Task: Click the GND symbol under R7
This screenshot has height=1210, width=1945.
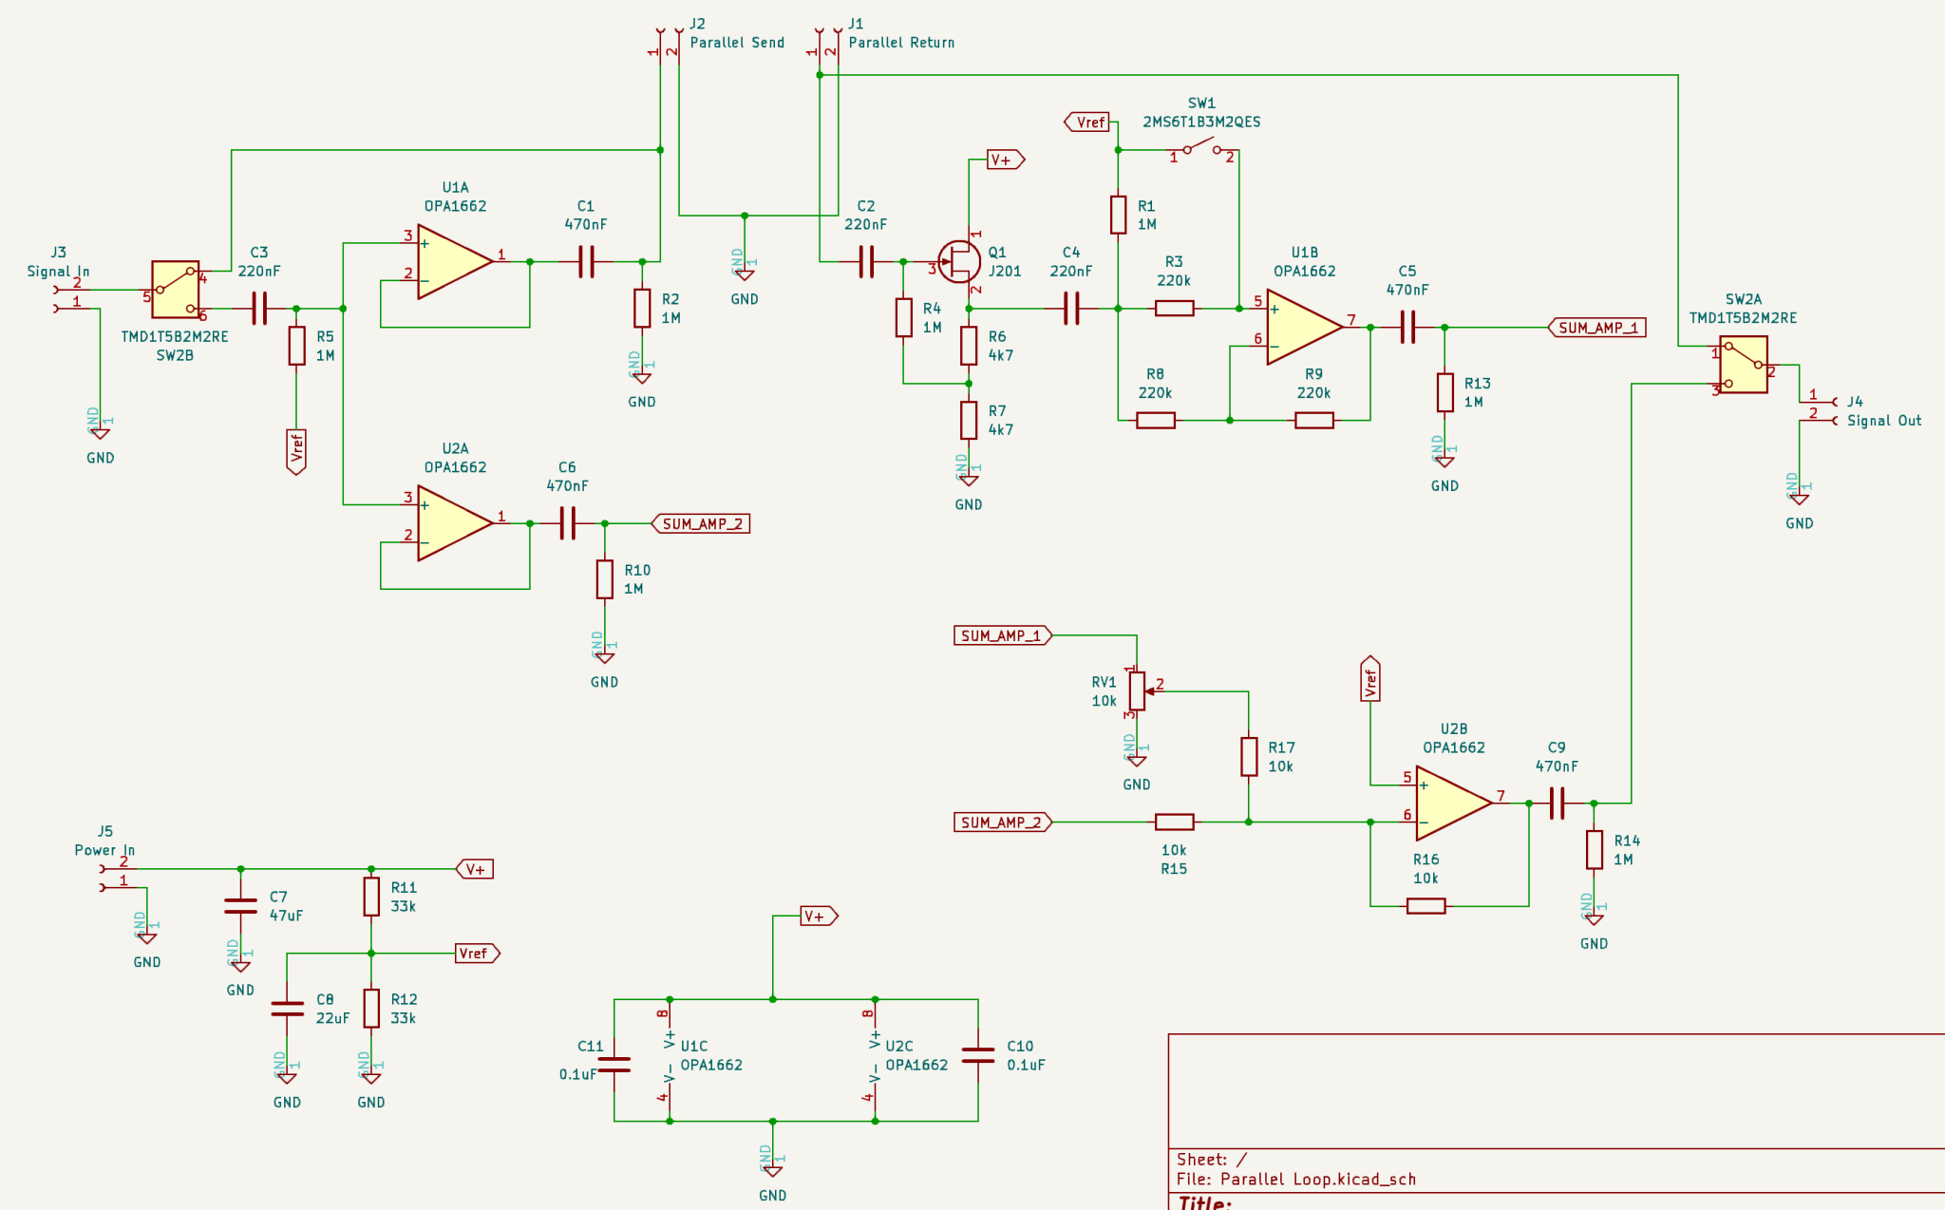Action: (x=969, y=481)
